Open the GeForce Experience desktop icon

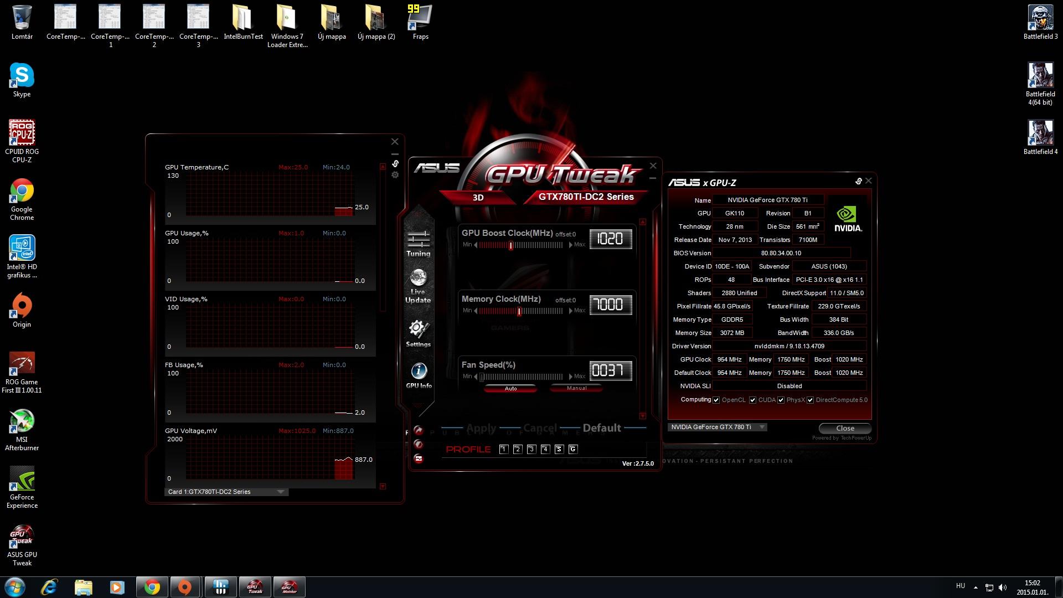point(22,487)
